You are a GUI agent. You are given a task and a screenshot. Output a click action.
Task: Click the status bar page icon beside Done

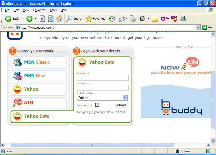[x=3, y=151]
